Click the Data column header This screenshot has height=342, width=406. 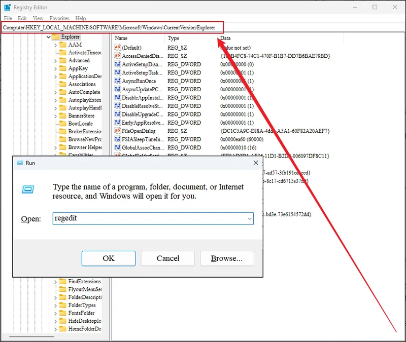pos(281,38)
